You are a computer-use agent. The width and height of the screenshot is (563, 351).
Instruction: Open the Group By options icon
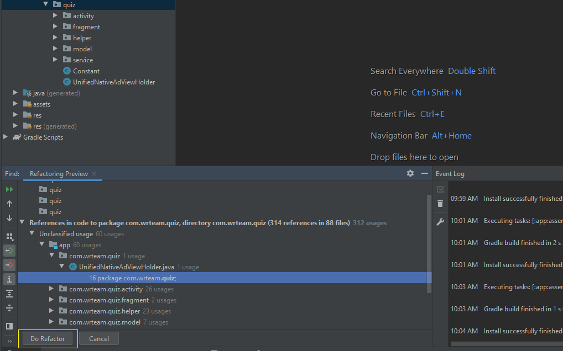[9, 237]
